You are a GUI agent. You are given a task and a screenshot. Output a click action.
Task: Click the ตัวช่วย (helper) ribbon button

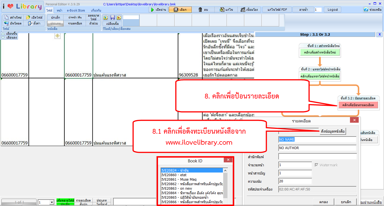pos(93,23)
